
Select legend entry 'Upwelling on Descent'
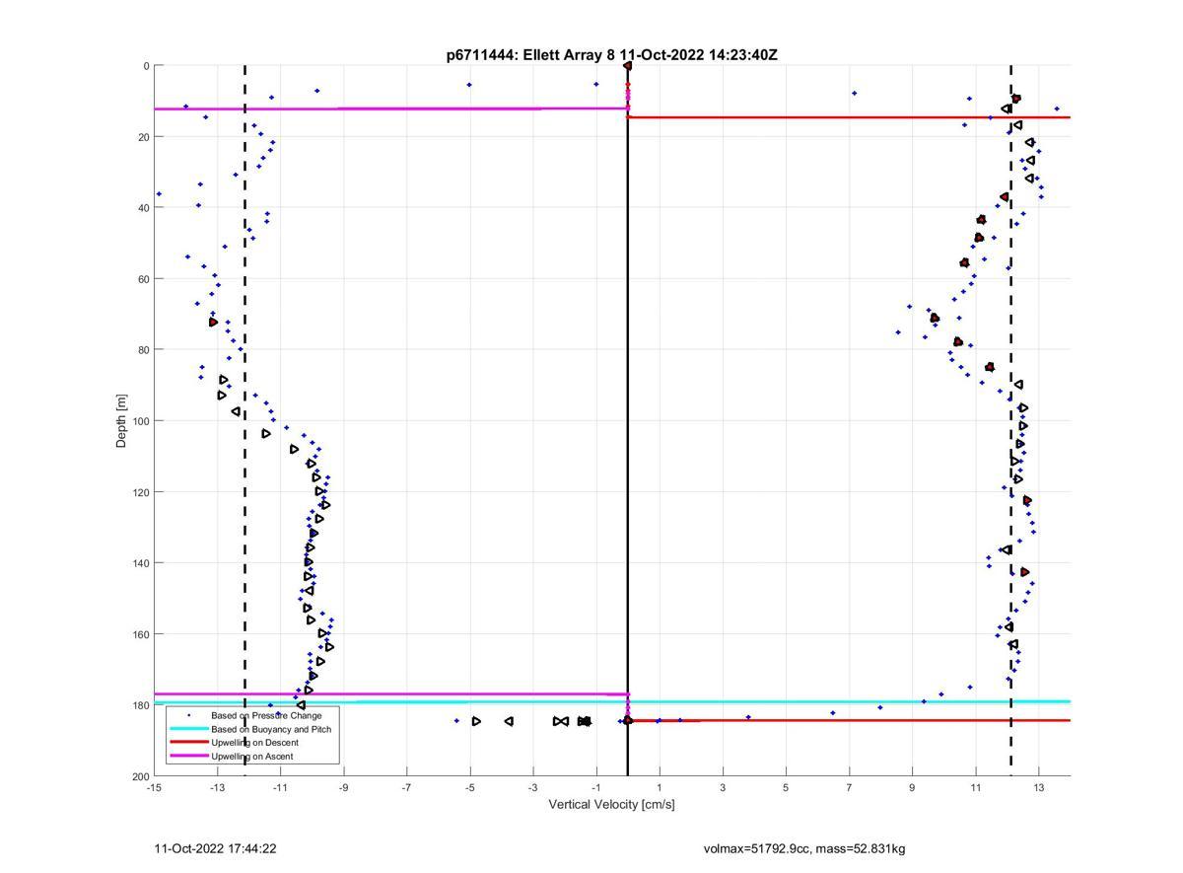point(254,743)
